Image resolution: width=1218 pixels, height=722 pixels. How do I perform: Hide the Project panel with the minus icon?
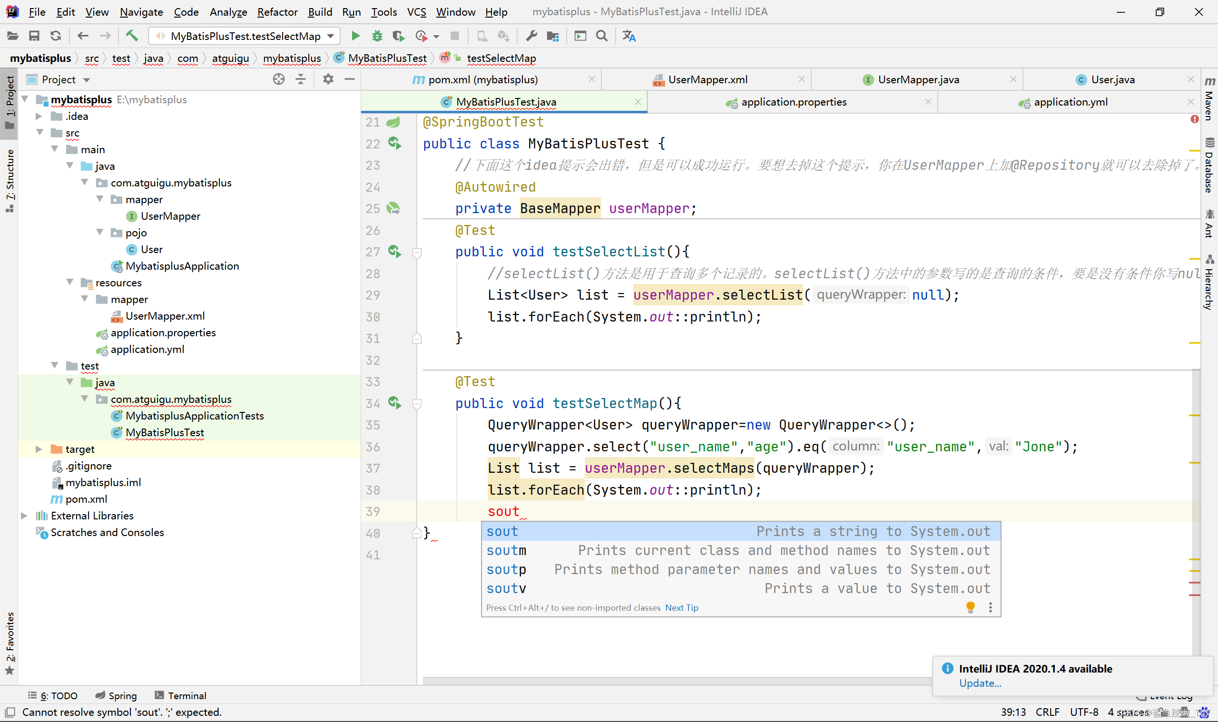click(350, 79)
